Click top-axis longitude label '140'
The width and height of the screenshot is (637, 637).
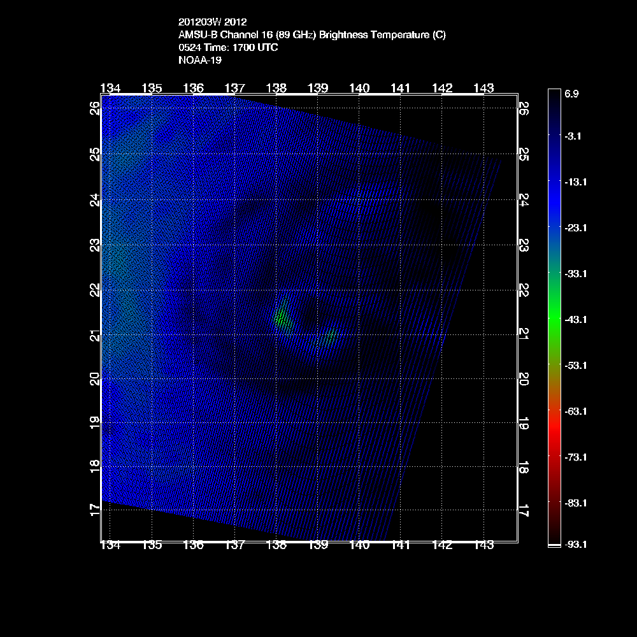[x=359, y=88]
